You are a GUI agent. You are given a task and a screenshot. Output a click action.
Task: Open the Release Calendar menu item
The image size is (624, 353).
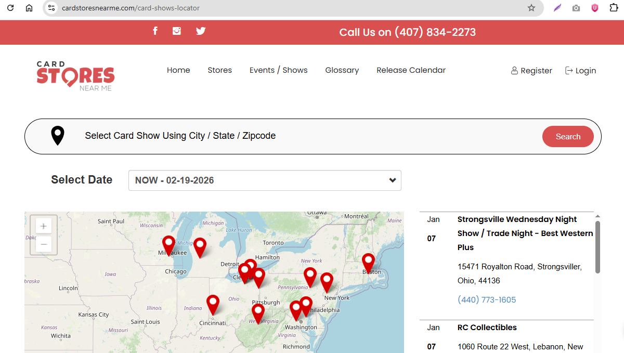pyautogui.click(x=411, y=70)
